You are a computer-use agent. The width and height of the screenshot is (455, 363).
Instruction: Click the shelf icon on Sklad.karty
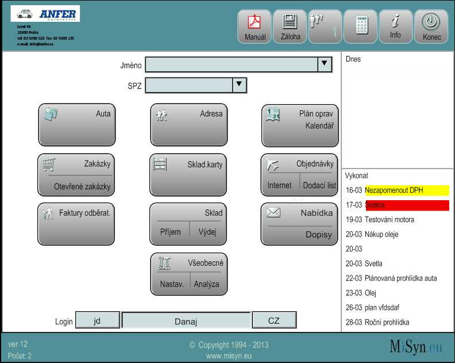(x=160, y=164)
